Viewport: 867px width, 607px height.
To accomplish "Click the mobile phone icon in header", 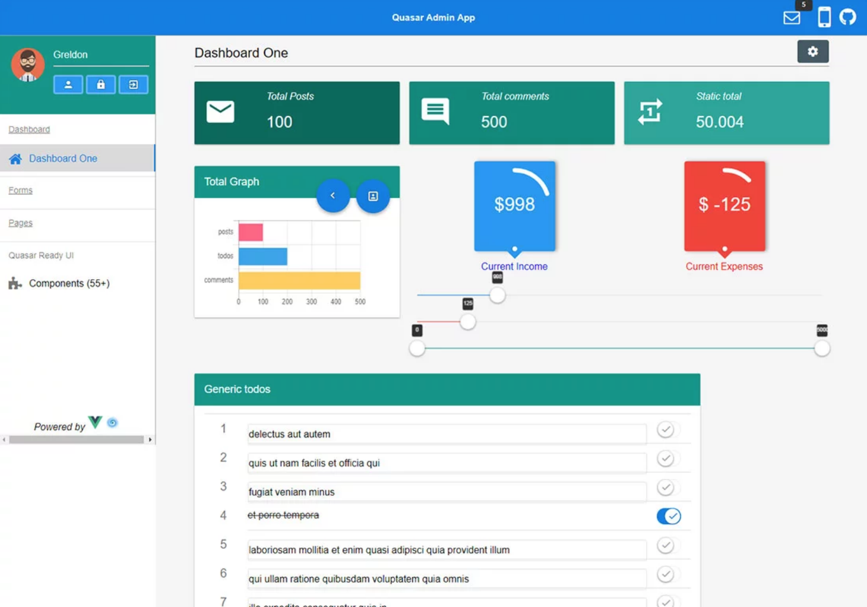I will (824, 17).
